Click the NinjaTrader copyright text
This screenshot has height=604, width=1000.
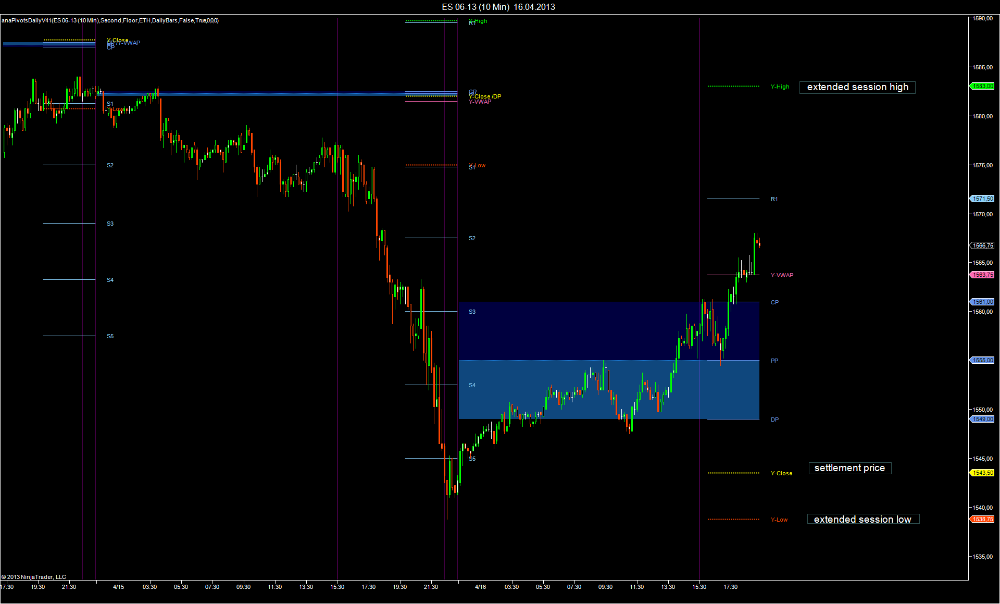point(34,577)
